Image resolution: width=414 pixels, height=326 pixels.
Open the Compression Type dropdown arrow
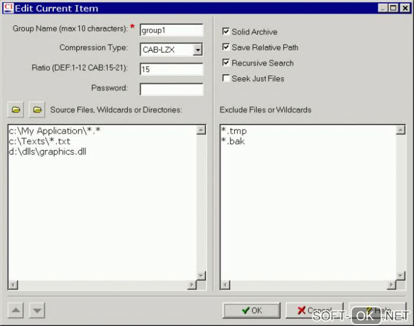tap(198, 49)
